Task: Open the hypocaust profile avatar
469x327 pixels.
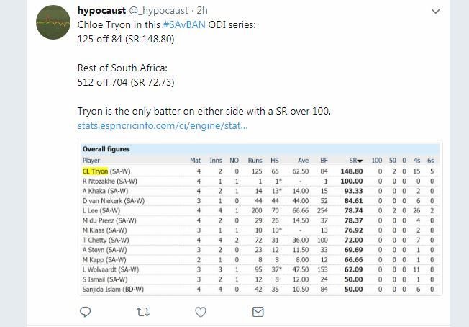Action: point(54,22)
